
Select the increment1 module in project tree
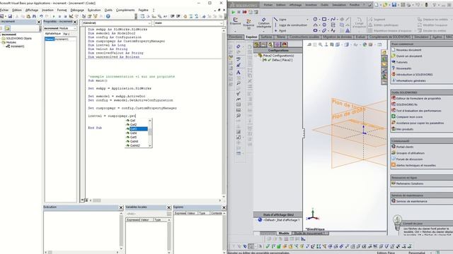coord(17,46)
